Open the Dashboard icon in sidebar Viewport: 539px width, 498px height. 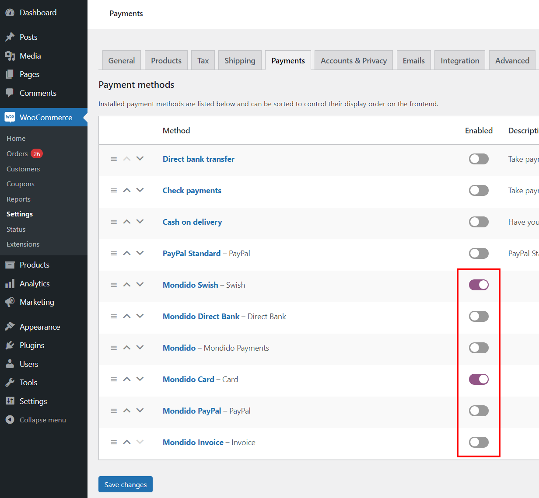(10, 13)
